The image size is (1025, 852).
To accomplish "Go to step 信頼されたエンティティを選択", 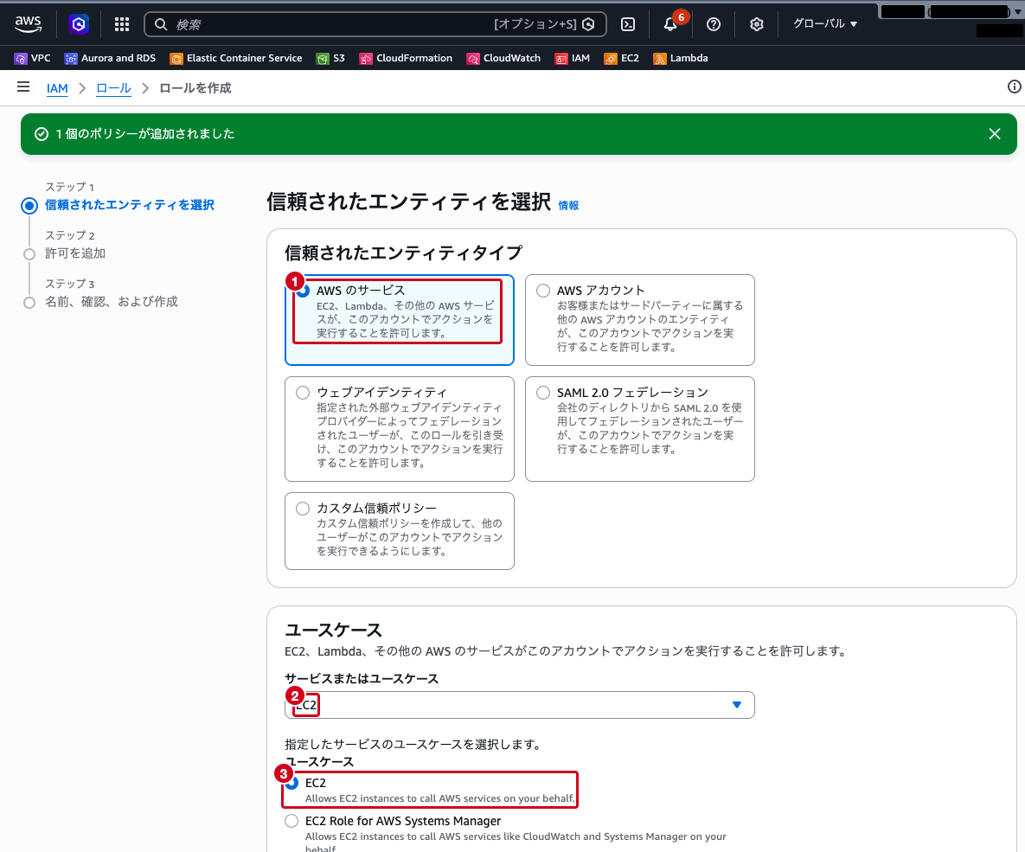I will pos(130,205).
